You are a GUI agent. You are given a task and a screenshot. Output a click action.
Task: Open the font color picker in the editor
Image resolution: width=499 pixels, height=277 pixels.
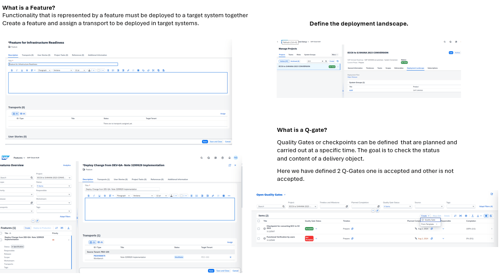click(x=89, y=71)
